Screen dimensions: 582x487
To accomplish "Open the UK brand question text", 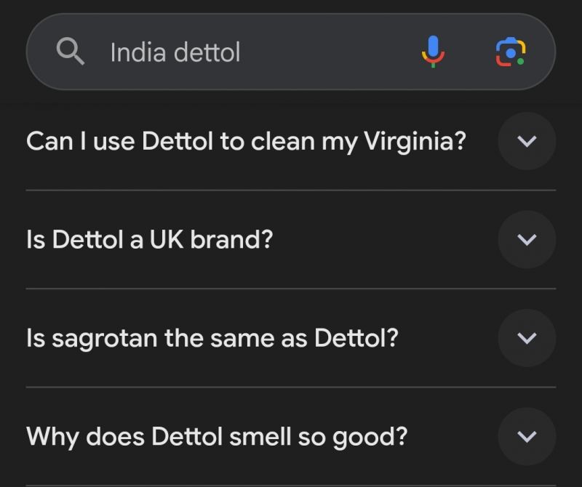I will 150,240.
